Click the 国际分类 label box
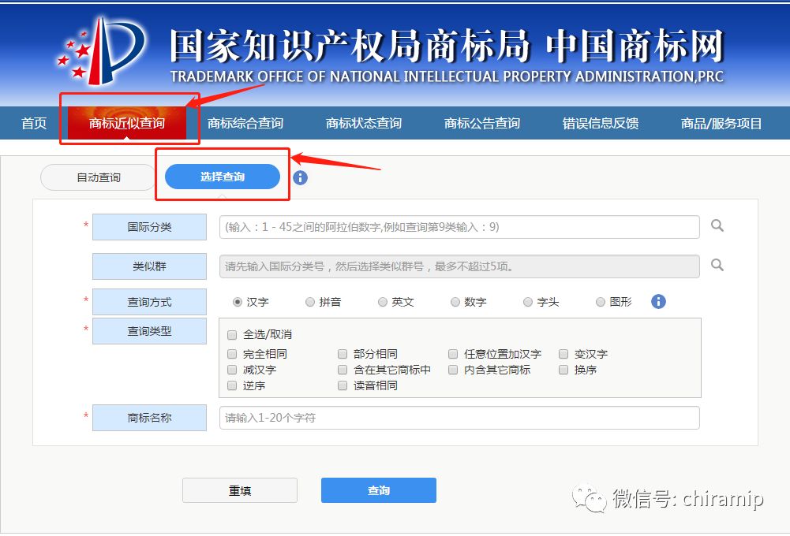The image size is (790, 536). (149, 227)
